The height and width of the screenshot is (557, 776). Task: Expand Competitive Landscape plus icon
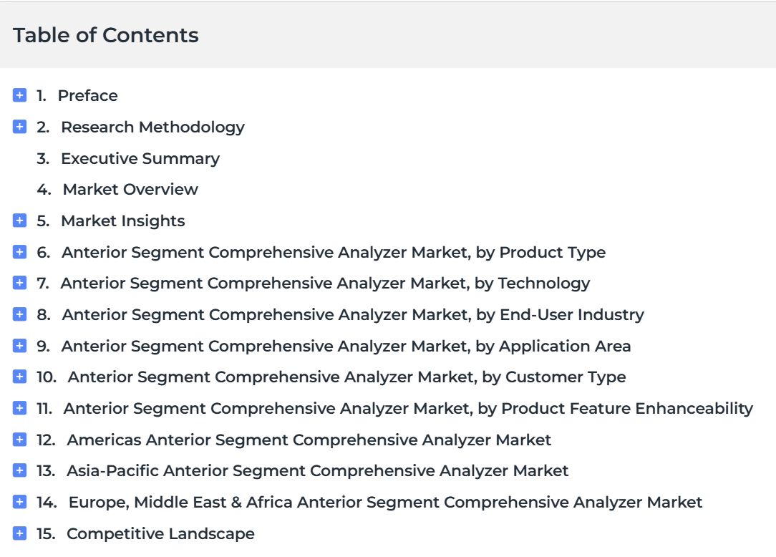(20, 533)
